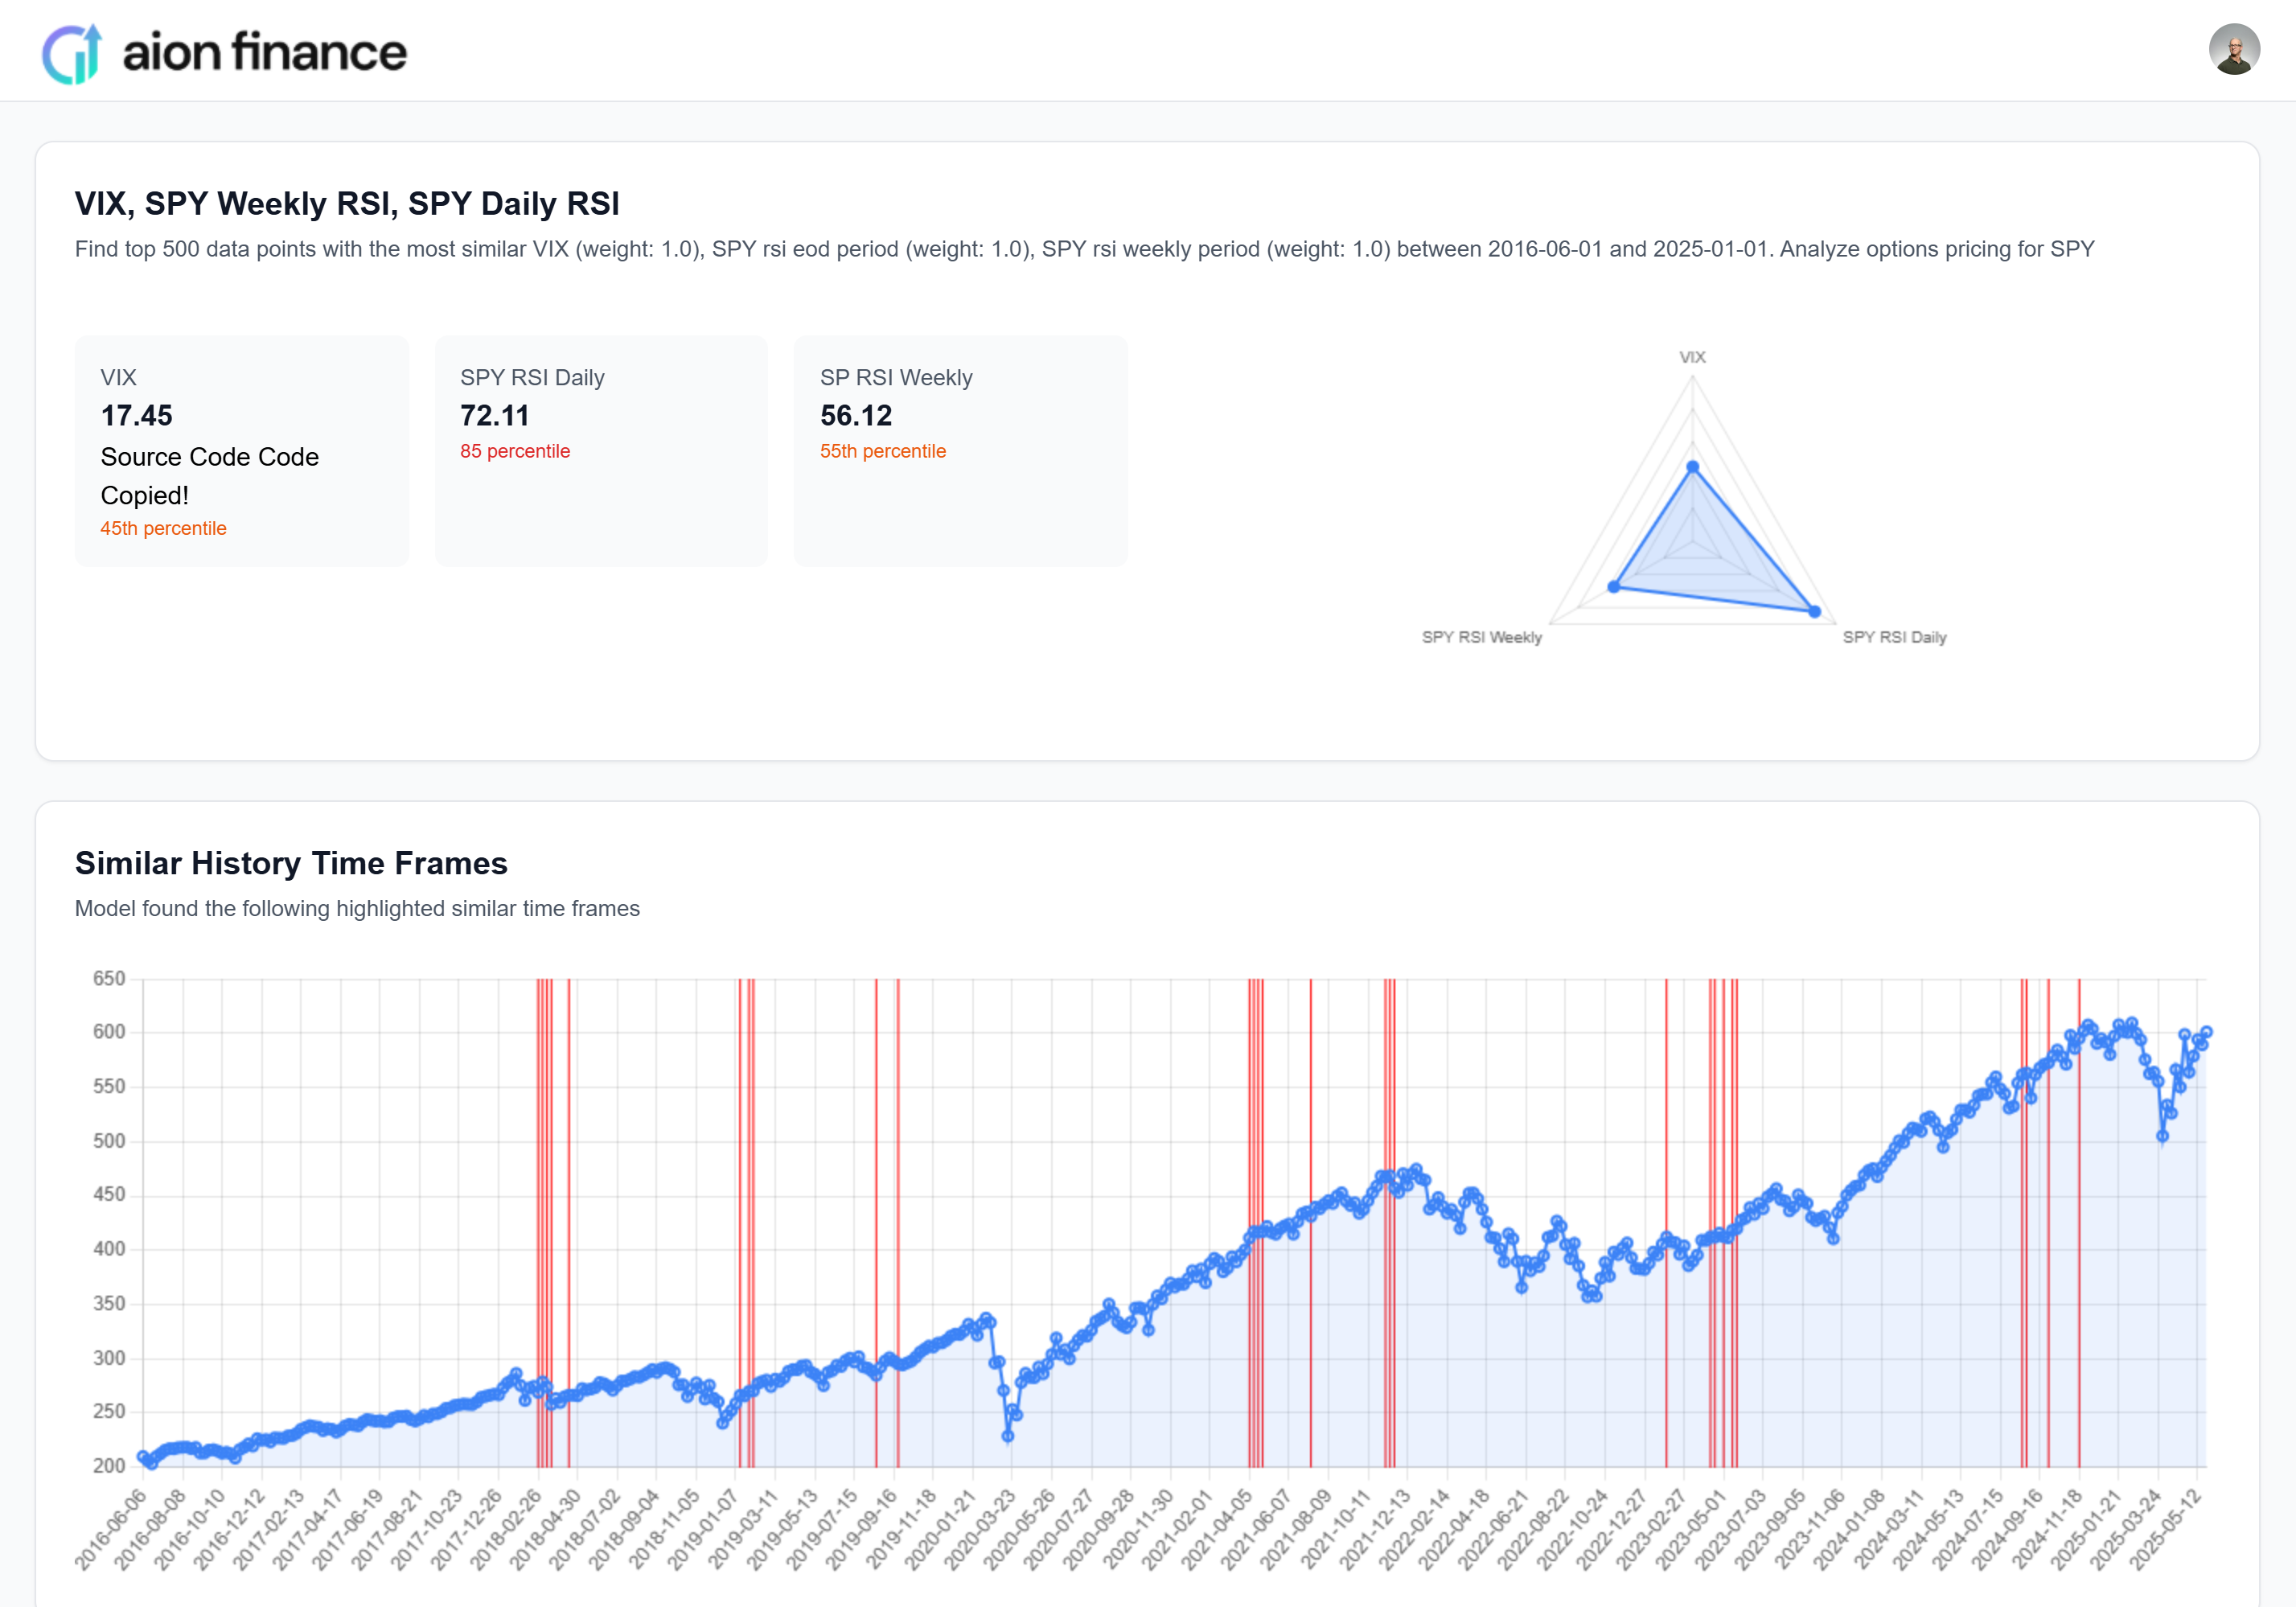Click the 650 y-axis label

[x=109, y=978]
